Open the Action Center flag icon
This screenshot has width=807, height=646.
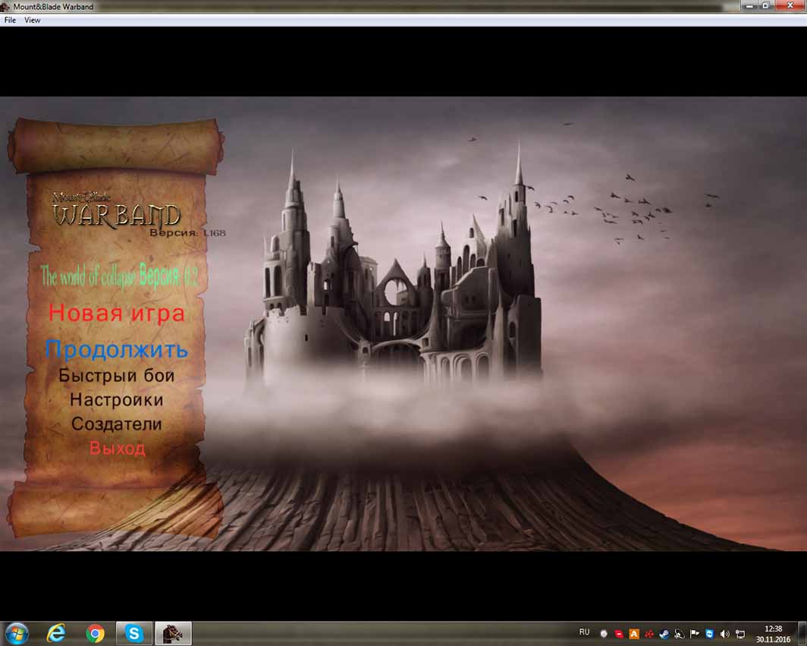tap(694, 633)
